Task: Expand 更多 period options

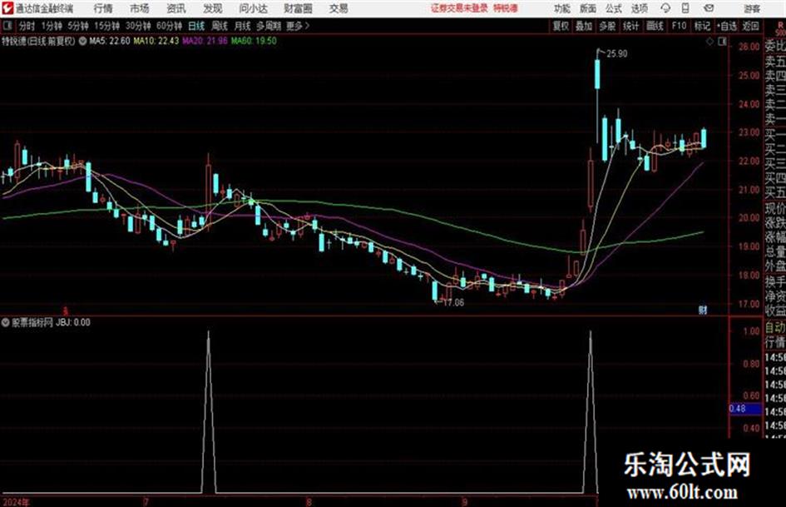Action: click(297, 26)
